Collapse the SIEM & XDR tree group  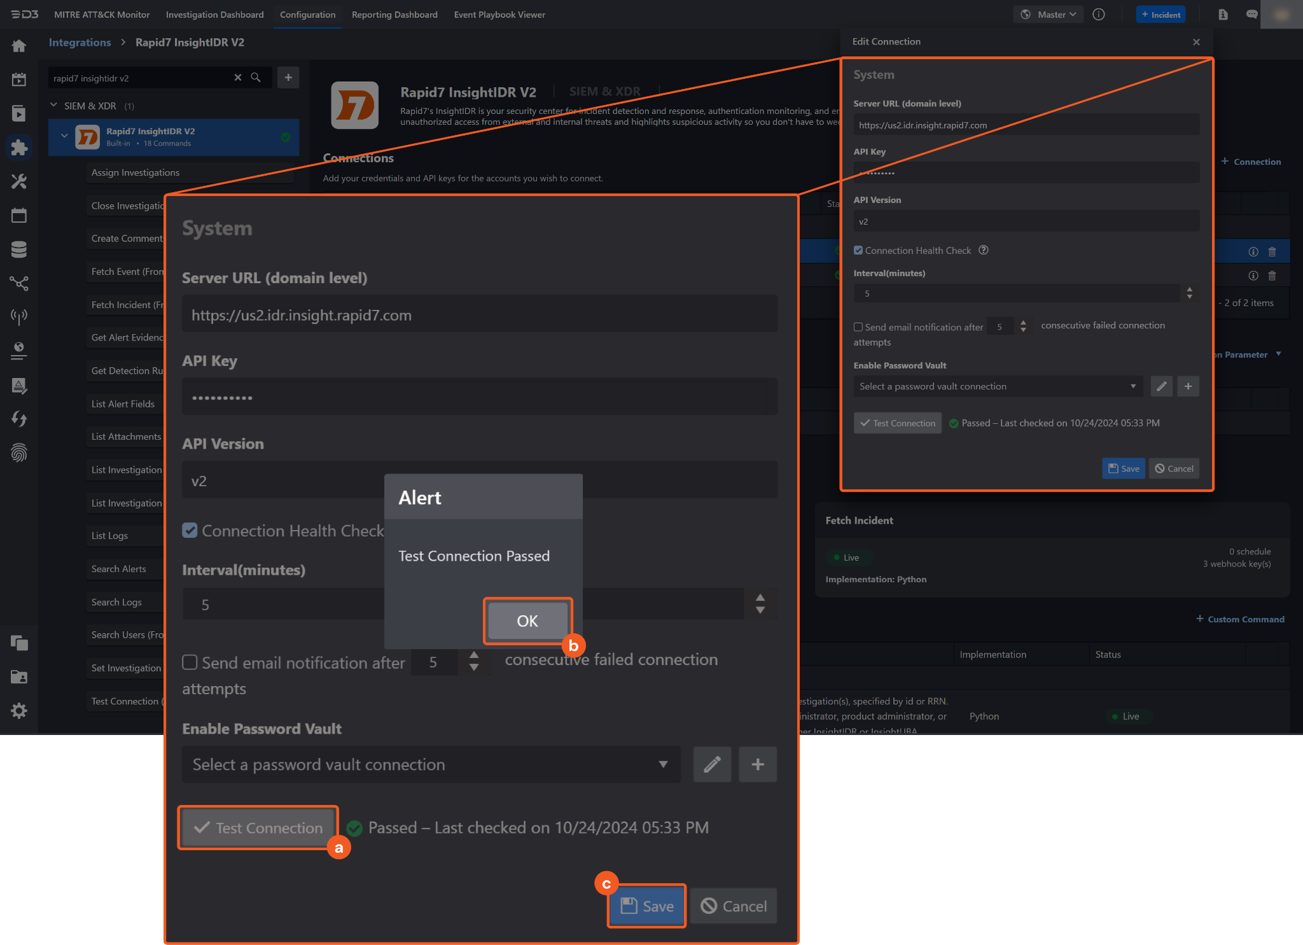(53, 106)
